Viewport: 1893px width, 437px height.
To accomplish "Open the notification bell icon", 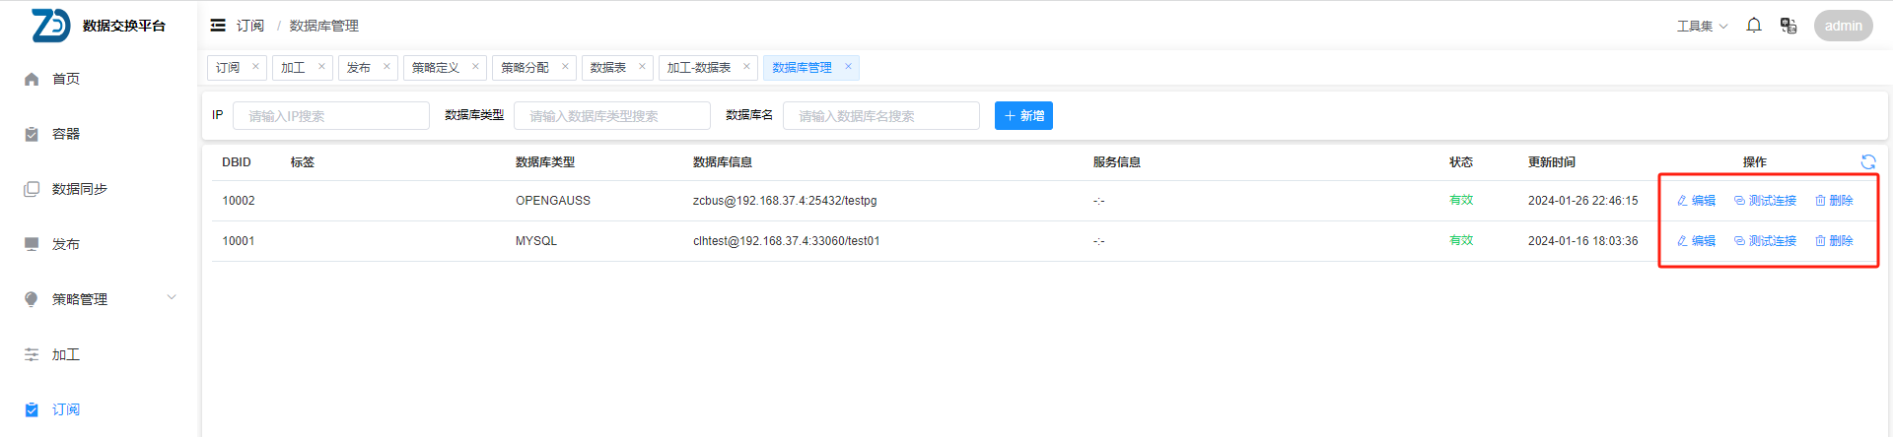I will coord(1754,26).
